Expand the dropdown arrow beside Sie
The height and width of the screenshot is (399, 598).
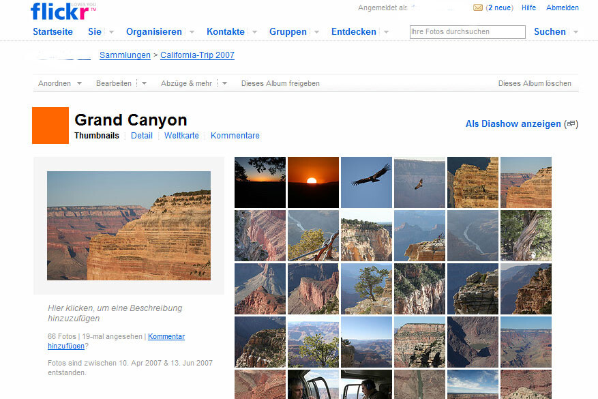point(111,32)
